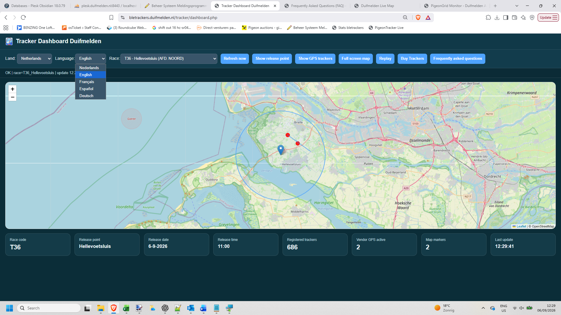Open Buy Trackers
Screen dimensions: 561x315
(412, 59)
